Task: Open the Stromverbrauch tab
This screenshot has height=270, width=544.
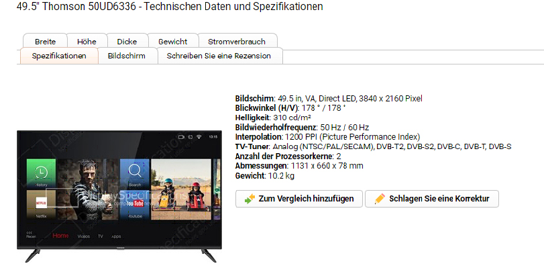Action: (x=237, y=42)
